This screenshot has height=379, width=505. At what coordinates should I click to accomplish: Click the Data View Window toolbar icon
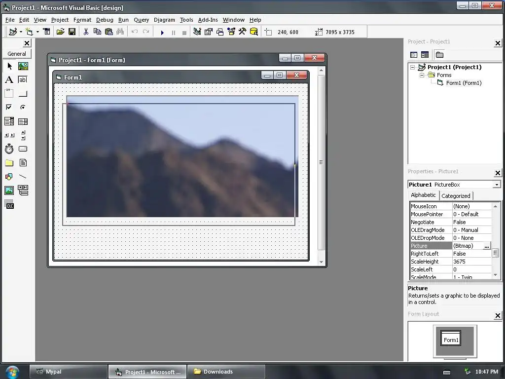[x=254, y=32]
